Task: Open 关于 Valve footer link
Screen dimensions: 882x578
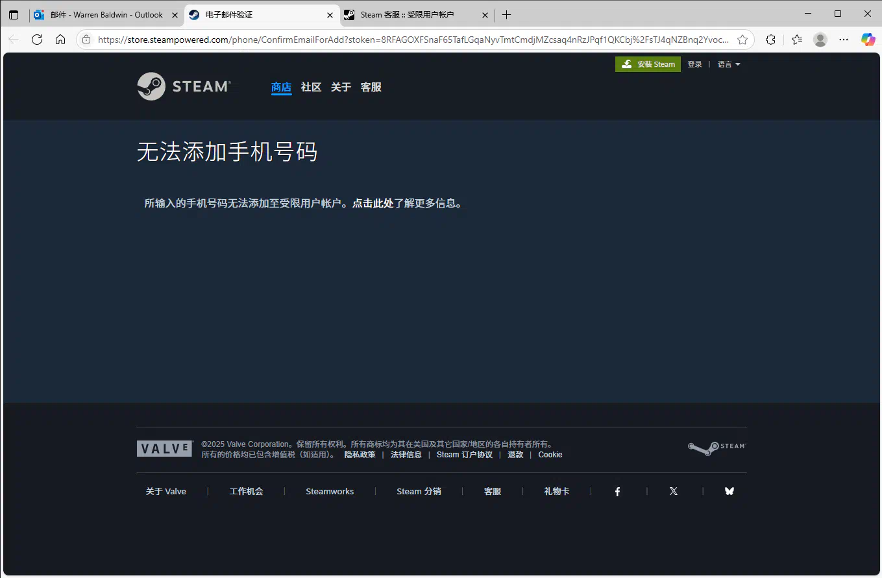Action: 166,491
